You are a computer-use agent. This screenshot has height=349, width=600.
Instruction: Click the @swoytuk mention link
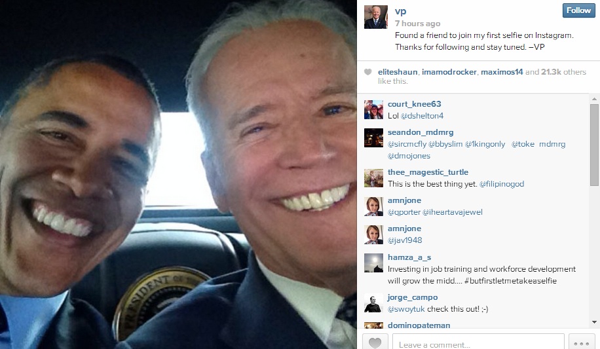pos(406,309)
